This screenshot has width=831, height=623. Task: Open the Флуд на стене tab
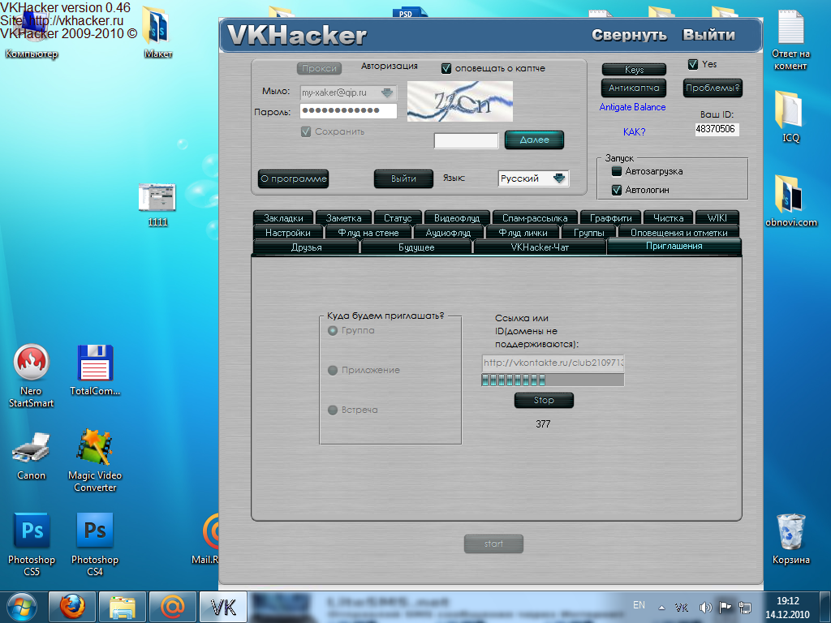(368, 233)
